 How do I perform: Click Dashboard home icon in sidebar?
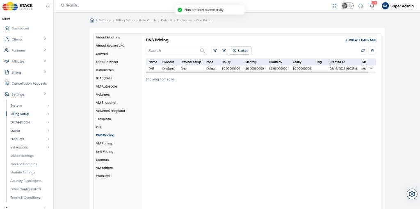[7, 28]
